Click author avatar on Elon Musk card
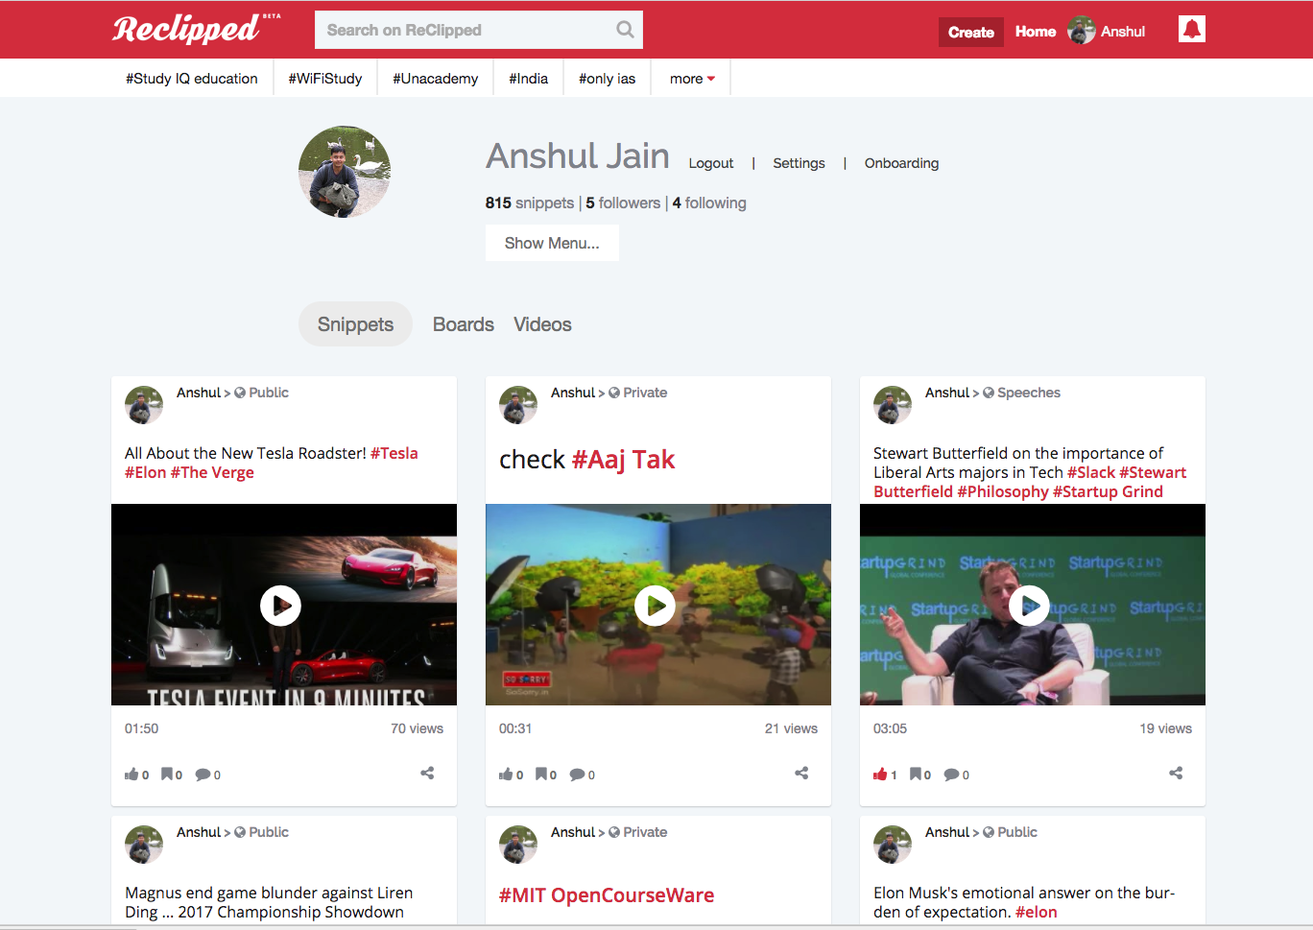 (x=893, y=845)
